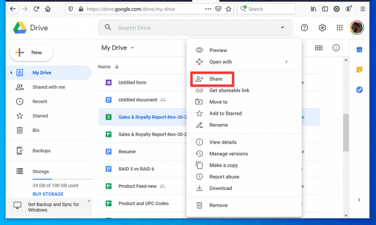The image size is (376, 225).
Task: Toggle browser sidebar icon
Action: click(x=325, y=9)
